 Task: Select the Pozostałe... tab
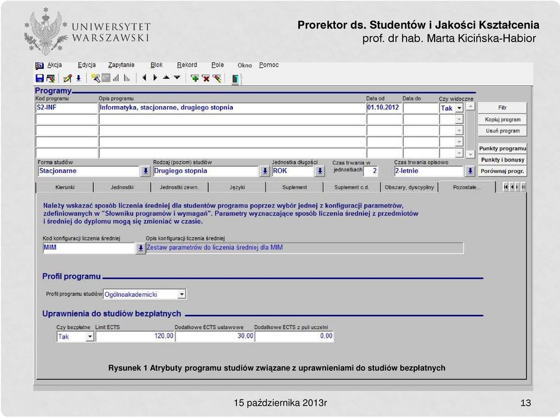(x=467, y=187)
